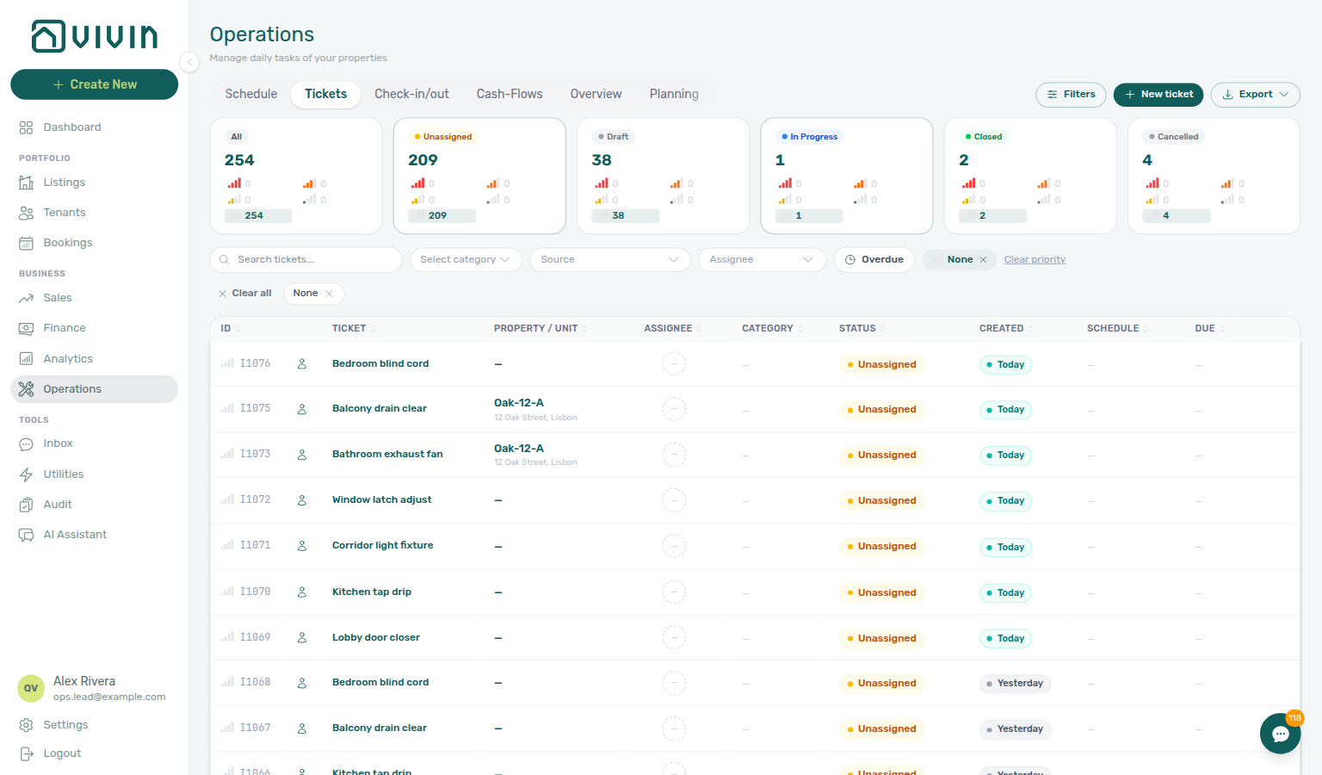Click empty assignee circle for I1072
1322x775 pixels.
[x=674, y=500]
